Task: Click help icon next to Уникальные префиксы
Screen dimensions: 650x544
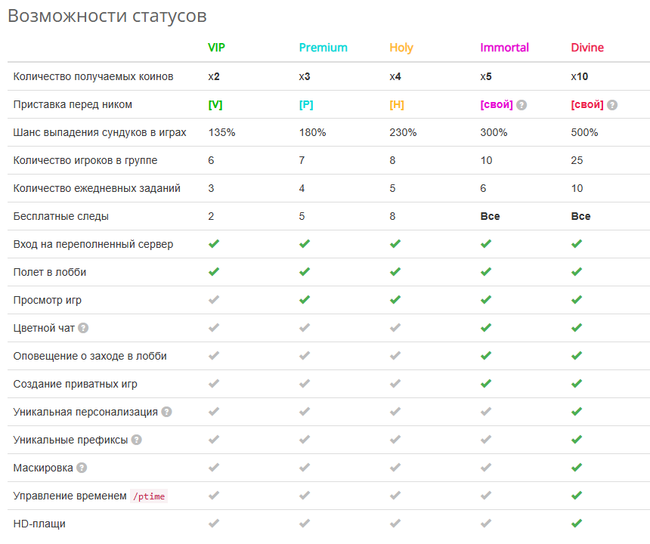Action: [x=136, y=440]
